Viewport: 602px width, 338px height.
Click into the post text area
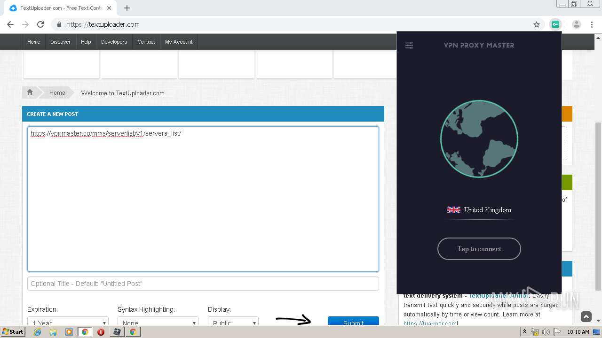[203, 199]
